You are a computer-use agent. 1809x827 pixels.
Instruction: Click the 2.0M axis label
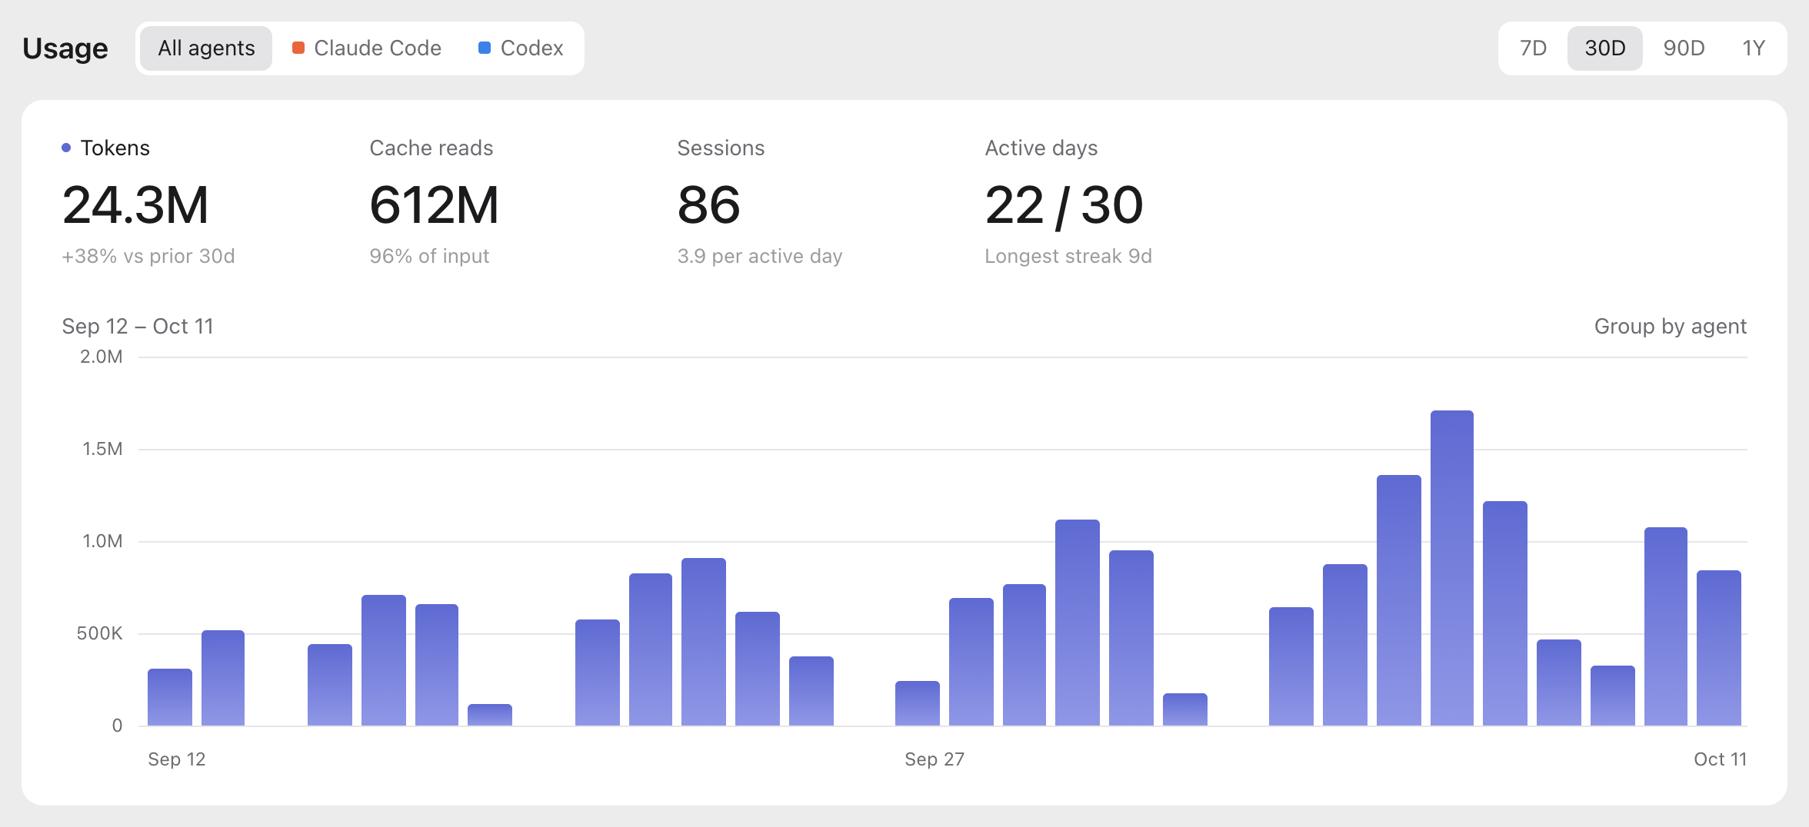[102, 357]
